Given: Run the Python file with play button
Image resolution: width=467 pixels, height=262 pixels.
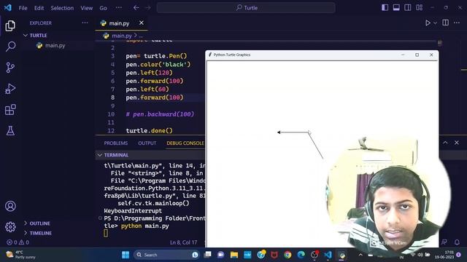Looking at the screenshot, I should tap(428, 23).
